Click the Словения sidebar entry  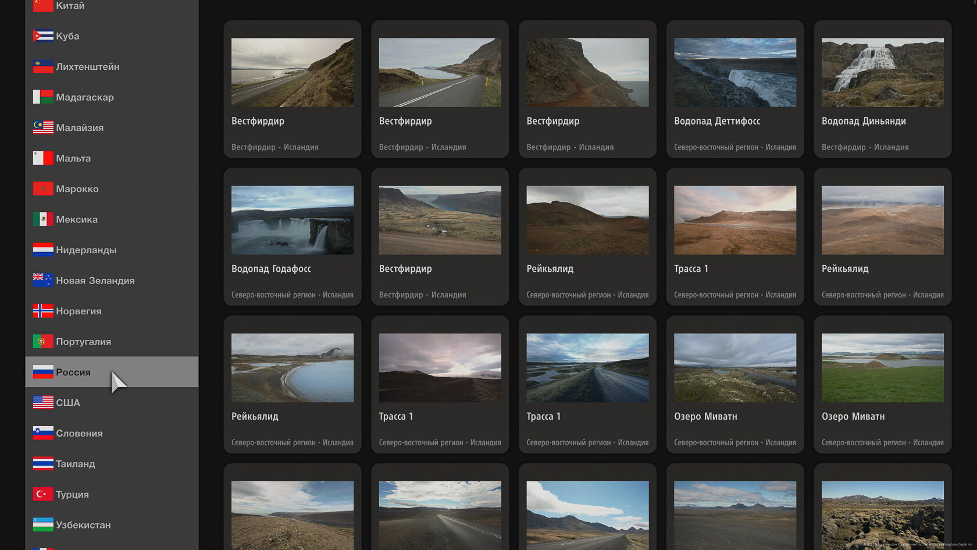pyautogui.click(x=112, y=433)
